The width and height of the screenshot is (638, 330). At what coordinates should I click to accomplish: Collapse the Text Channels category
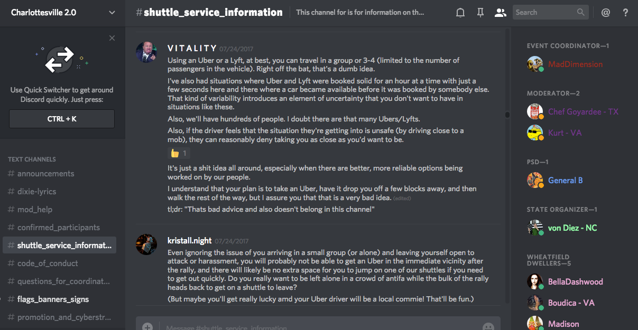pyautogui.click(x=32, y=159)
